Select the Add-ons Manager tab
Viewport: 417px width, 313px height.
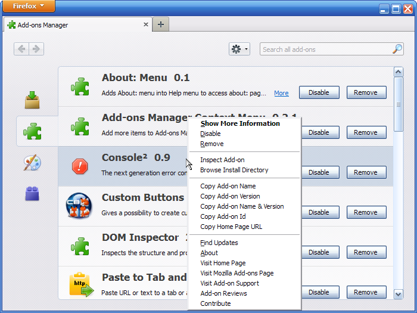(77, 25)
